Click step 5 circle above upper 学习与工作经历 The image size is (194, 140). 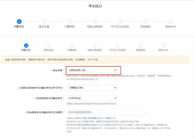[x=120, y=21]
